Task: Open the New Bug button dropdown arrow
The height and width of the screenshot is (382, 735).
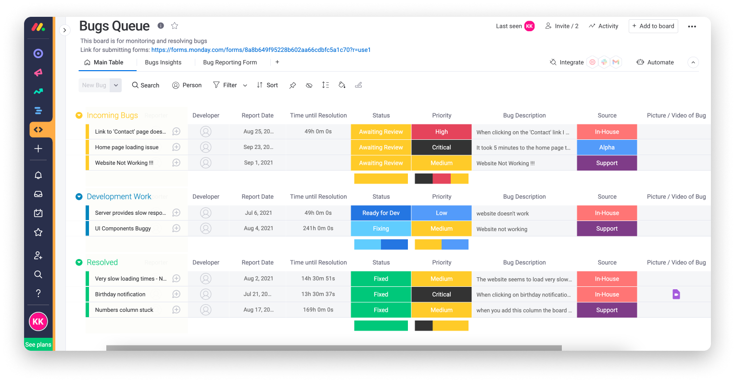Action: click(115, 85)
